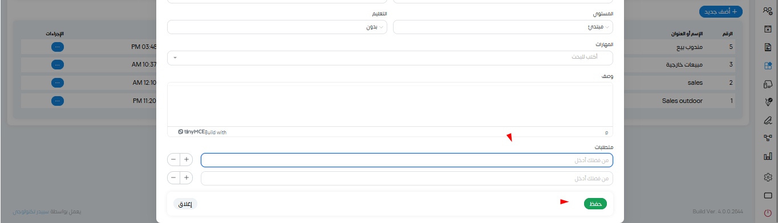778x223 pixels.
Task: Remove first requirement row with minus button
Action: (173, 160)
